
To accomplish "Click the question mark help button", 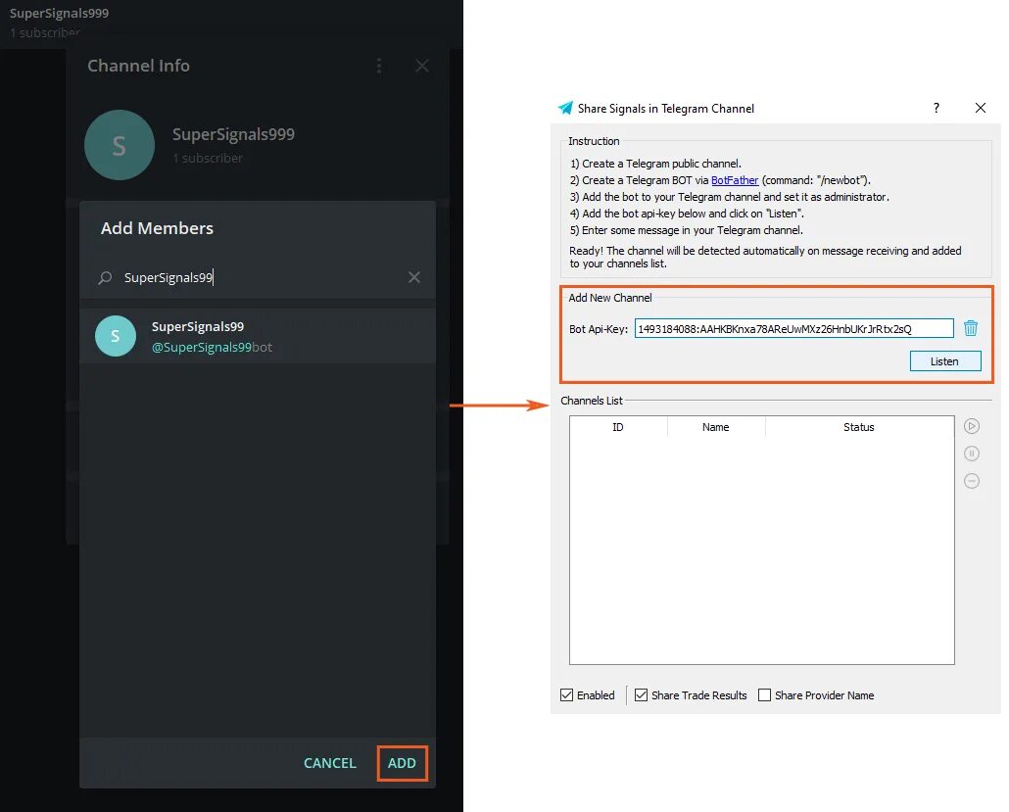I will pyautogui.click(x=937, y=108).
